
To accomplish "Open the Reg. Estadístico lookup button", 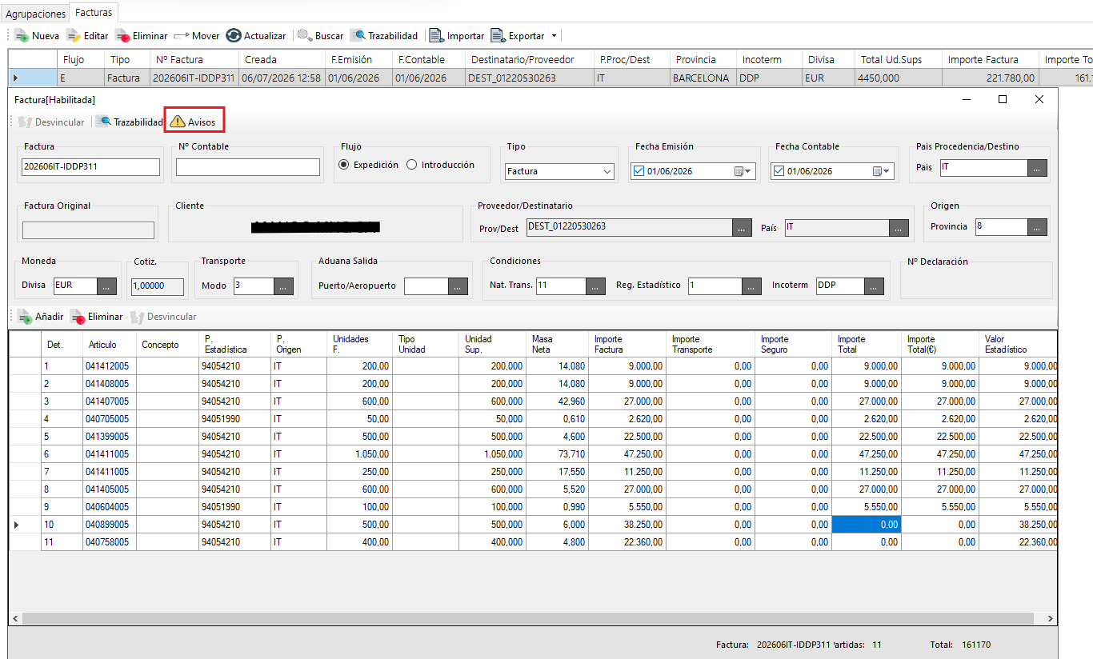I will coord(753,286).
